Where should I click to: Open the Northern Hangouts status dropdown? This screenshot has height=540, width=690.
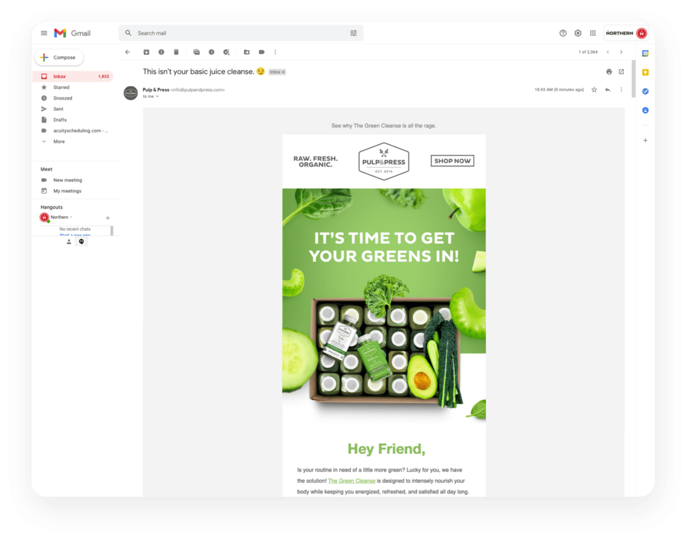click(x=70, y=217)
